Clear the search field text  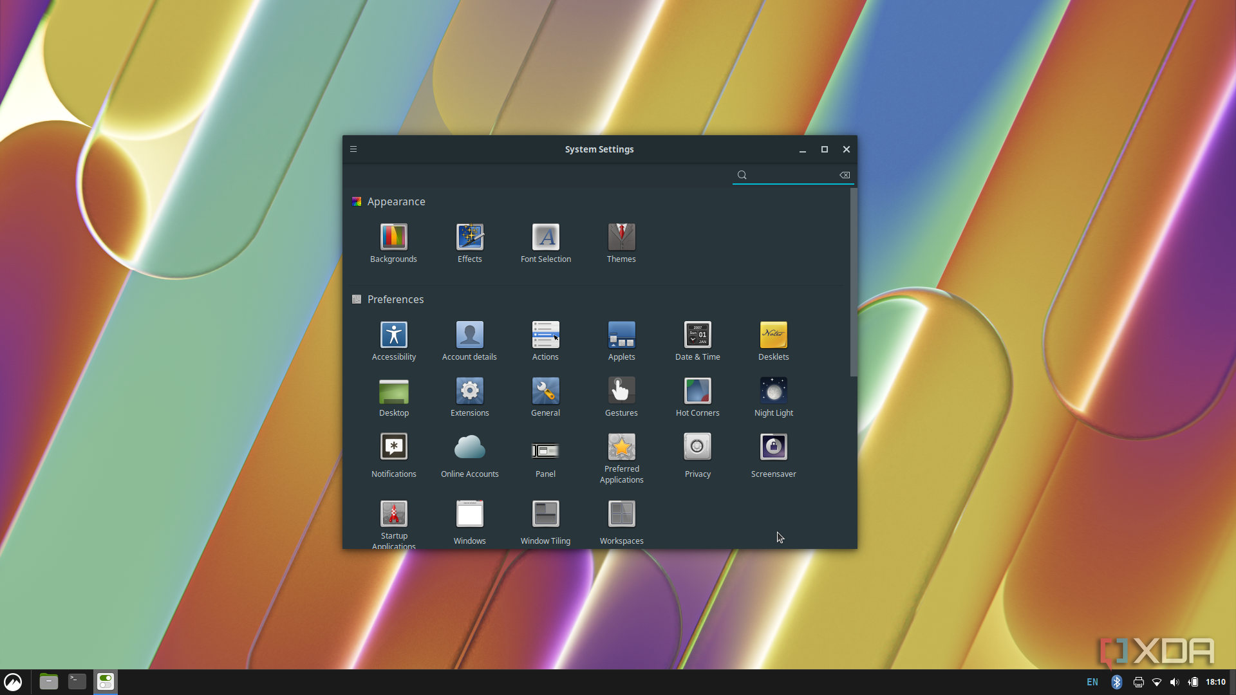click(845, 175)
